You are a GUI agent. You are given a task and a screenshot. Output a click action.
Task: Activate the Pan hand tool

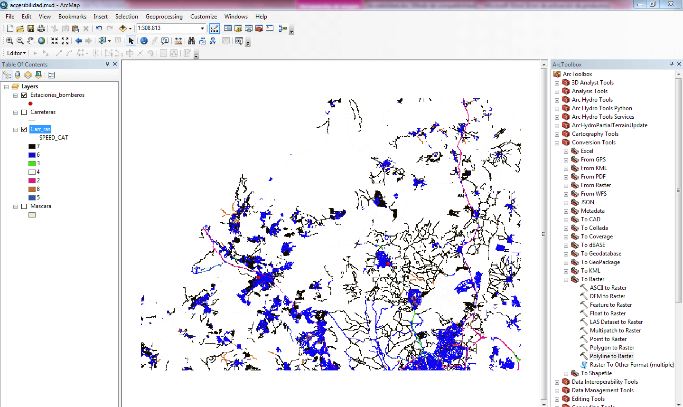point(31,41)
